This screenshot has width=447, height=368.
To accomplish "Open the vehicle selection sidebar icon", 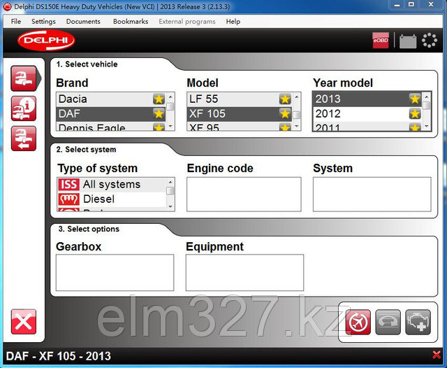I will [24, 78].
